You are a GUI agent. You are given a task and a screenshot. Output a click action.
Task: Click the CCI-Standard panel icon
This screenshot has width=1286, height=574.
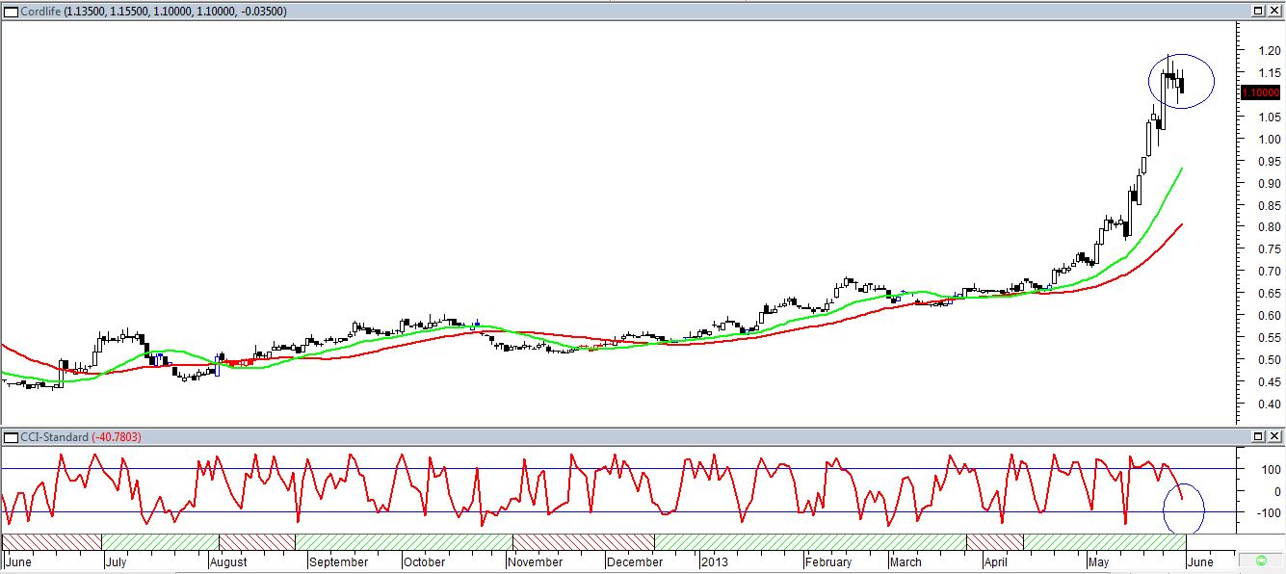point(11,437)
